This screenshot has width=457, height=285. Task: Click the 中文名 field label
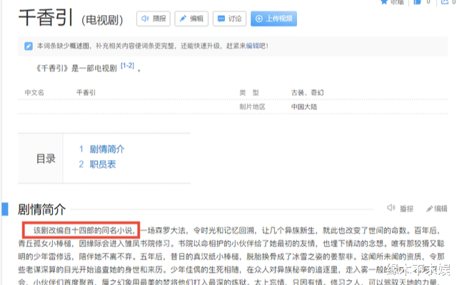click(34, 93)
